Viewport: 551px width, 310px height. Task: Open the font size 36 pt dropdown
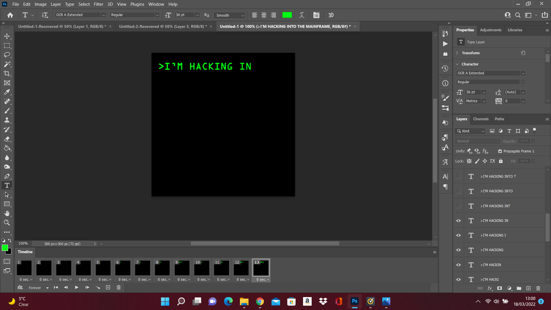click(197, 15)
